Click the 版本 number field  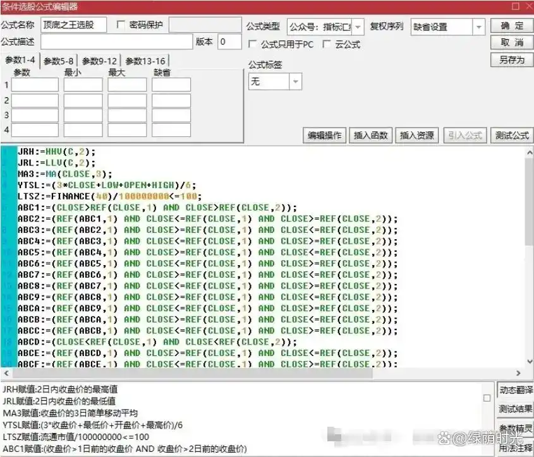click(x=229, y=42)
